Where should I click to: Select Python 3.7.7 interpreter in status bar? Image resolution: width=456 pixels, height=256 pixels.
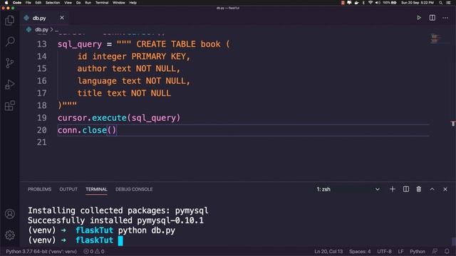pos(41,251)
